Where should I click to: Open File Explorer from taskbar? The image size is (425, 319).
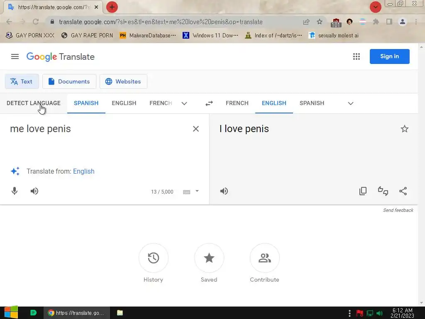point(120,313)
